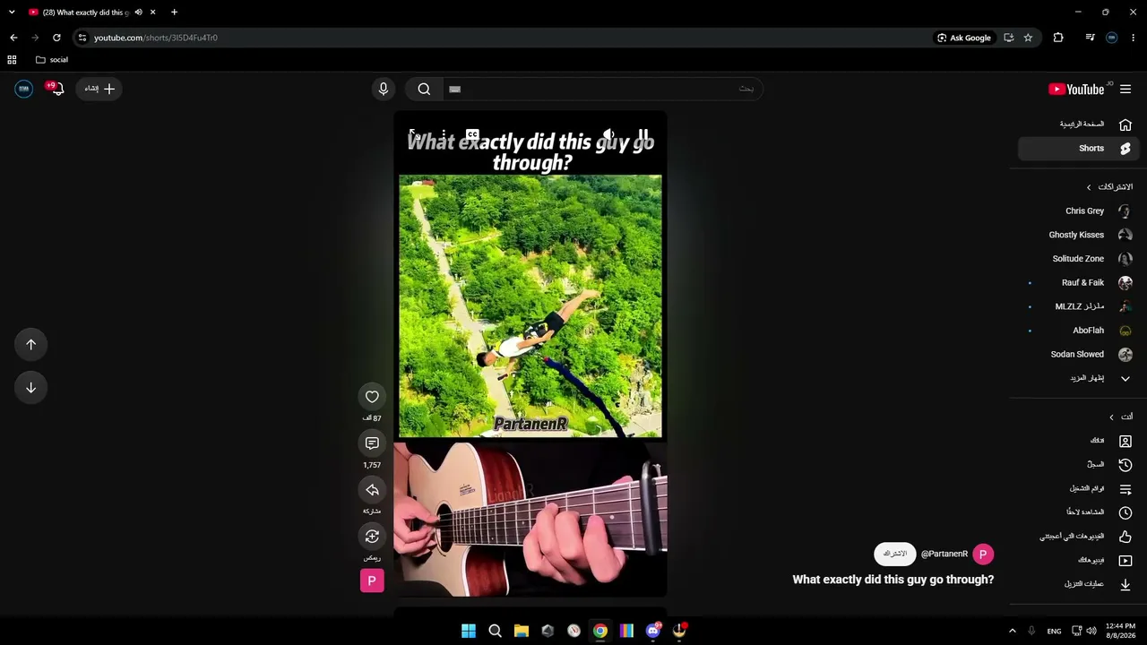The width and height of the screenshot is (1147, 645).
Task: Open the social bookmarks folder
Action: 52,60
